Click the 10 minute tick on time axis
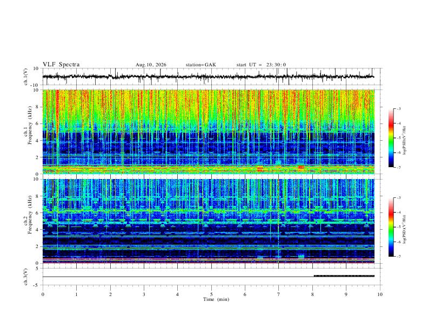Image resolution: width=428 pixels, height=330 pixels. click(380, 294)
